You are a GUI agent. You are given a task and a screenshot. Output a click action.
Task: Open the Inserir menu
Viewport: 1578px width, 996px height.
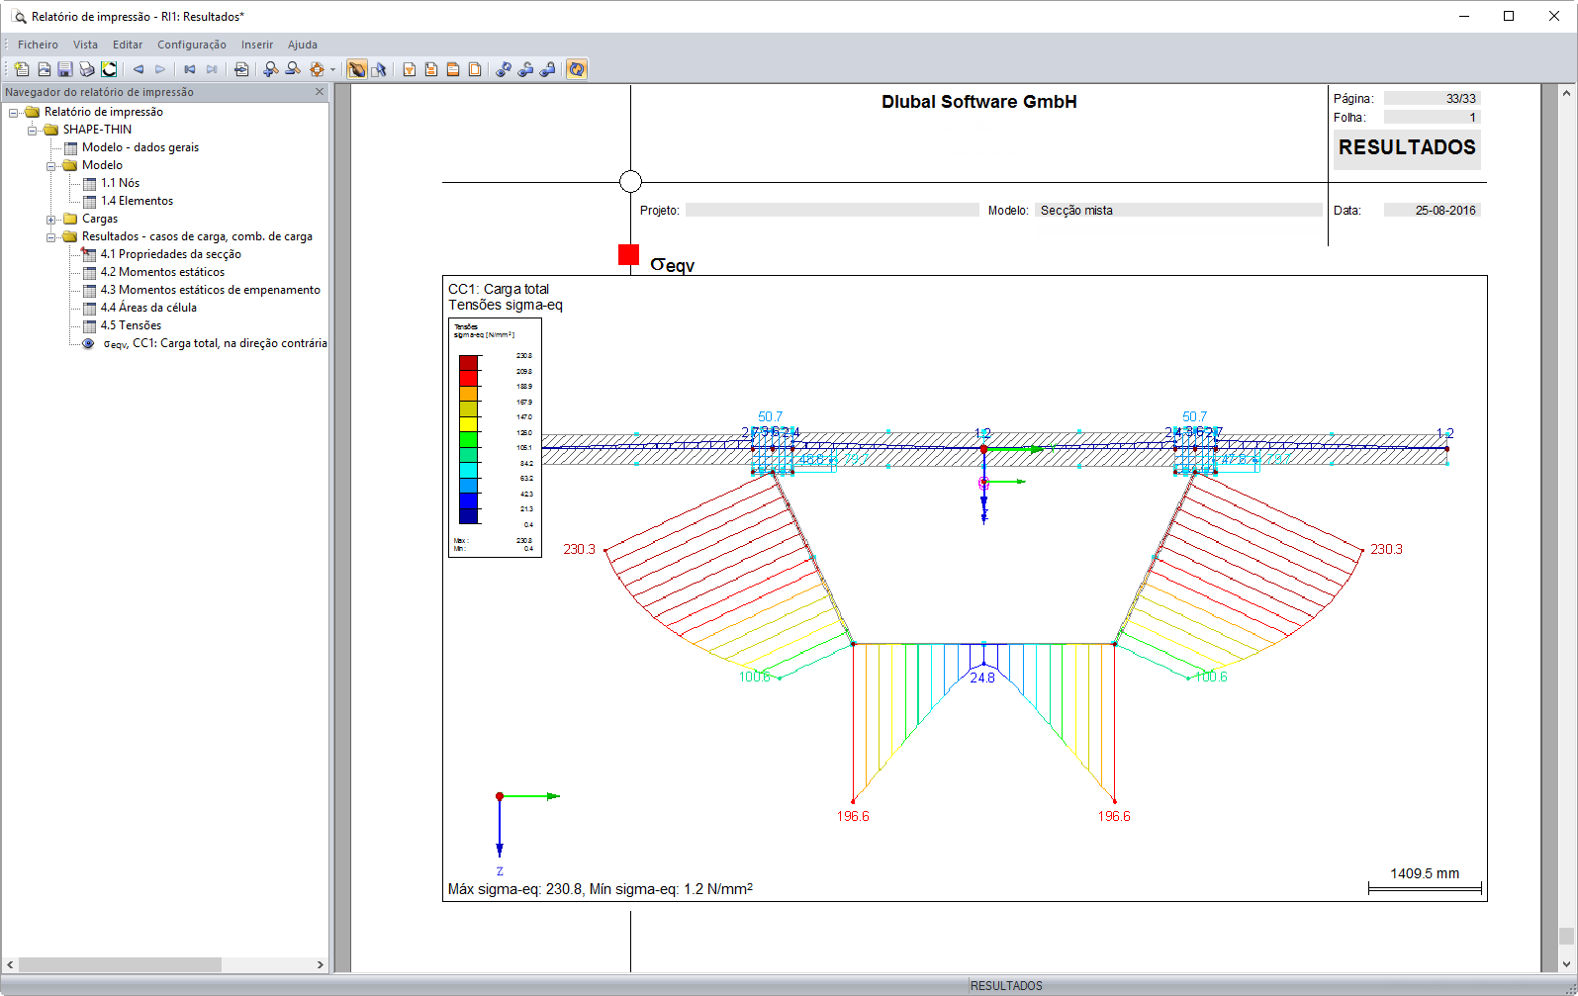(257, 45)
